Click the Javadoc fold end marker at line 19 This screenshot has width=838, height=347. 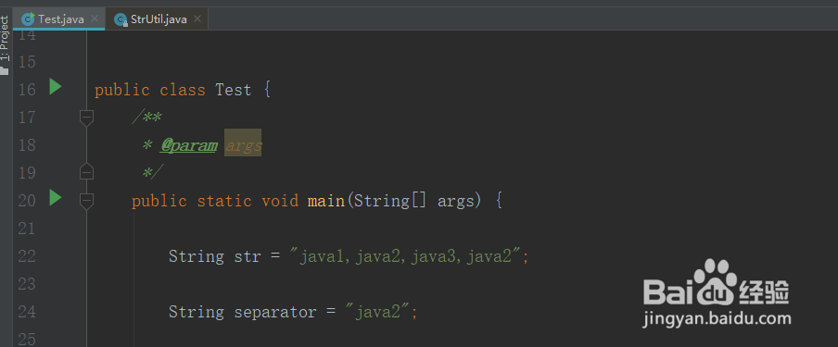tap(86, 171)
